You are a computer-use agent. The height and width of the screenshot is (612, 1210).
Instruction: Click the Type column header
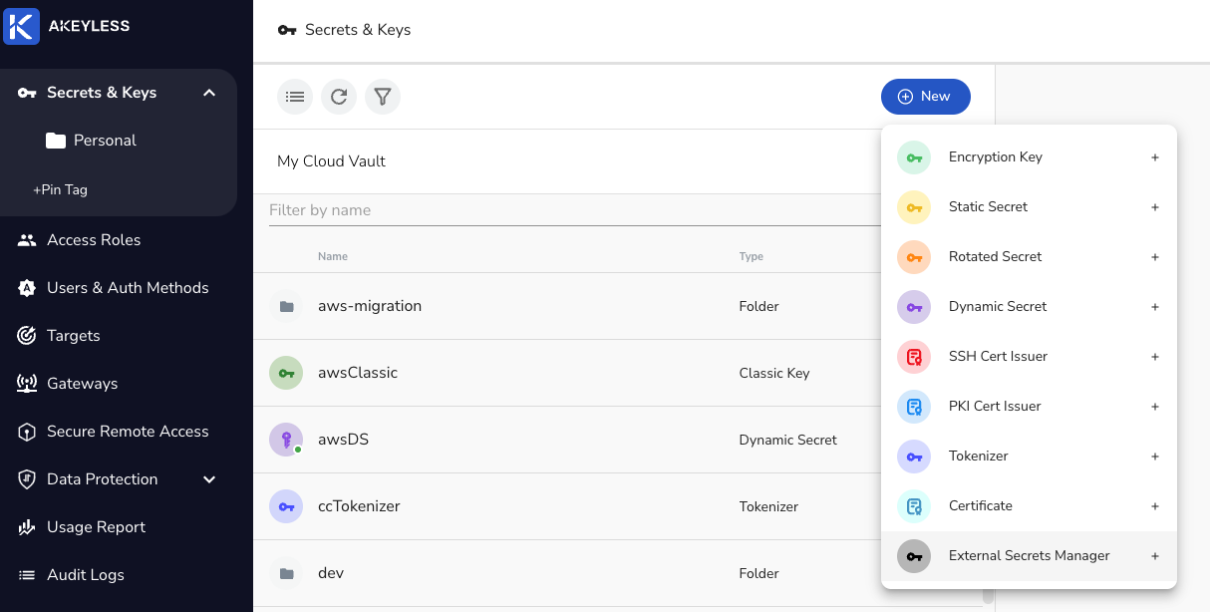tap(752, 256)
